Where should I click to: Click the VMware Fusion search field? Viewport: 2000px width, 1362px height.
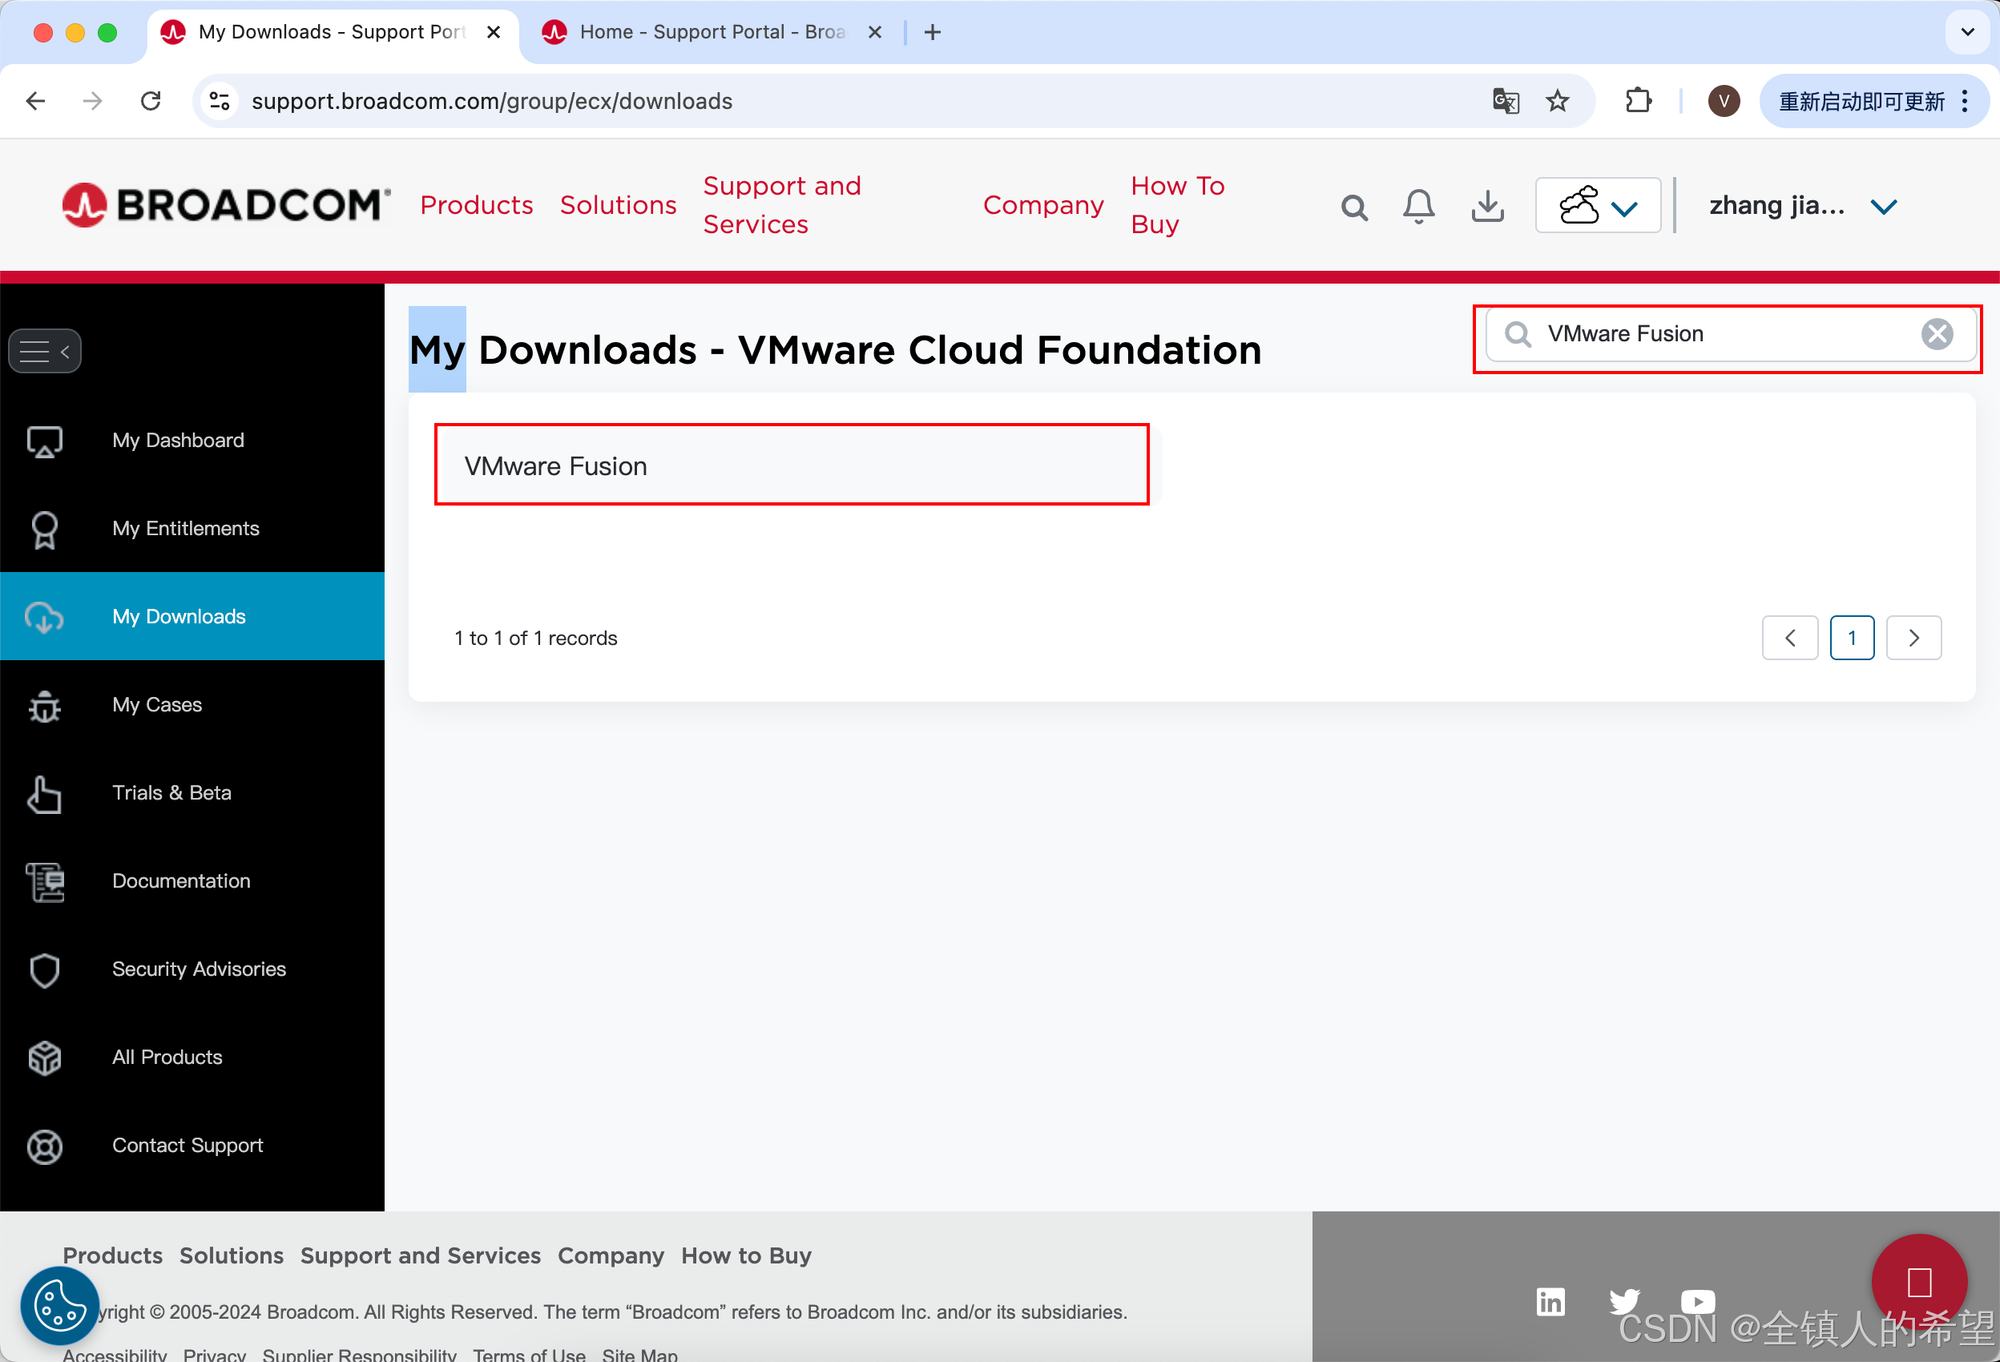(1731, 334)
